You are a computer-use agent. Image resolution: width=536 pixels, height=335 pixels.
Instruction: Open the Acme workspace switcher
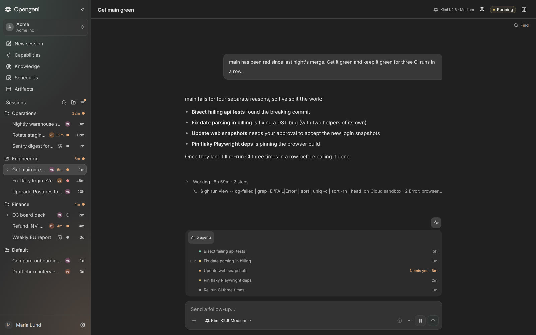tap(46, 27)
